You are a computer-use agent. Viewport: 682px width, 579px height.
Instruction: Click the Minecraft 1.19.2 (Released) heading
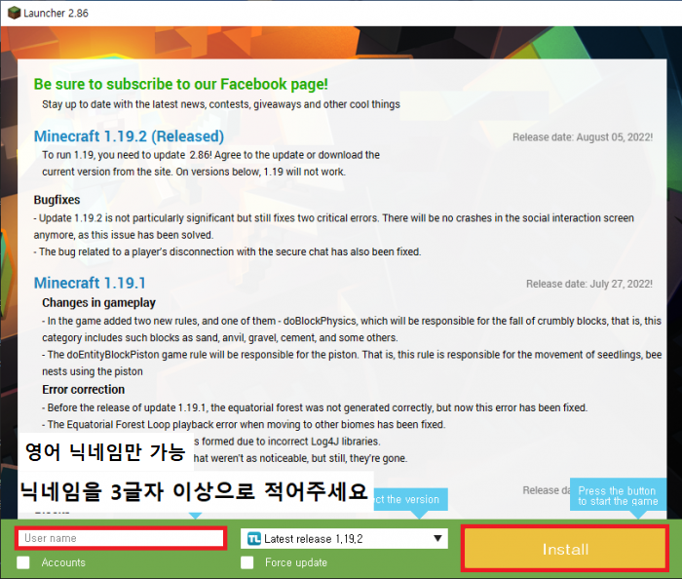click(129, 136)
